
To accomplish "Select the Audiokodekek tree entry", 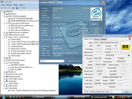I will click(x=16, y=39).
